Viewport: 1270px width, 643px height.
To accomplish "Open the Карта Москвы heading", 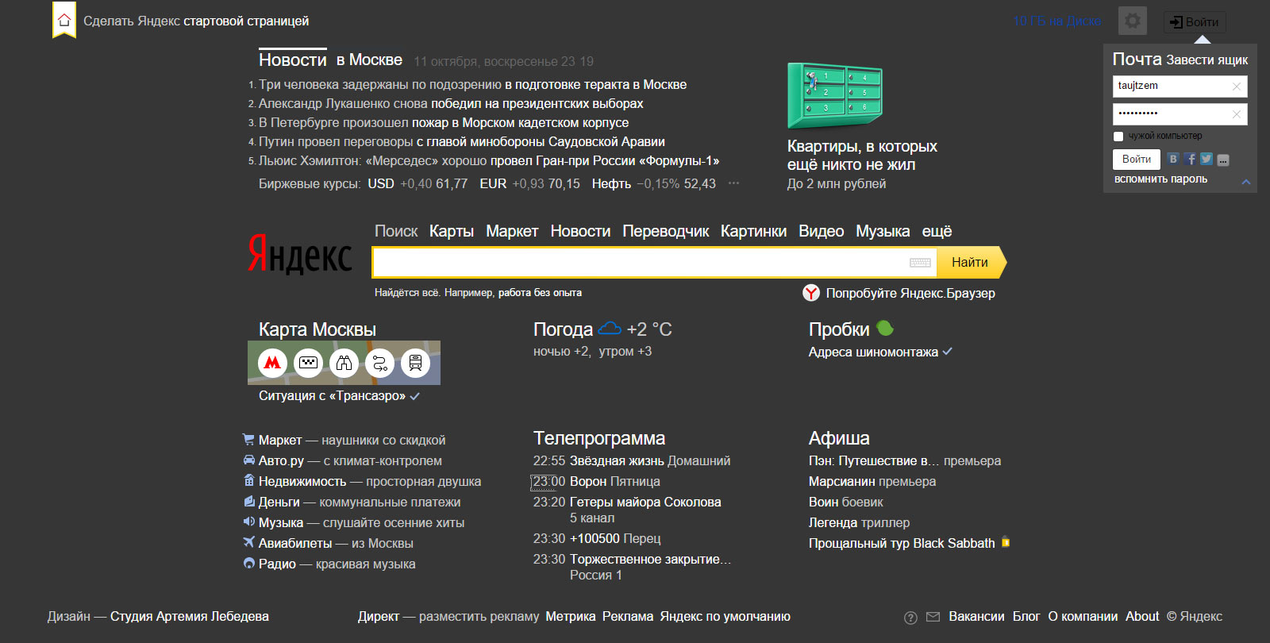I will [317, 329].
